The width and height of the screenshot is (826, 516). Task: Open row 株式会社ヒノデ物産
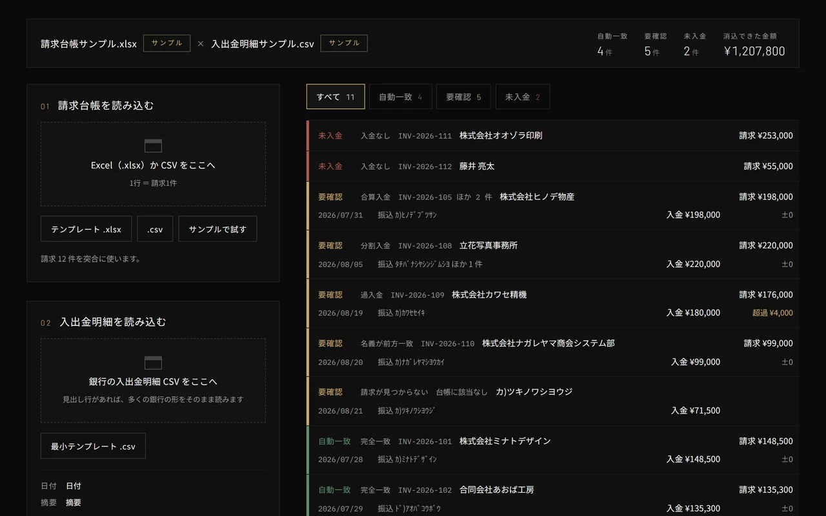click(x=552, y=206)
